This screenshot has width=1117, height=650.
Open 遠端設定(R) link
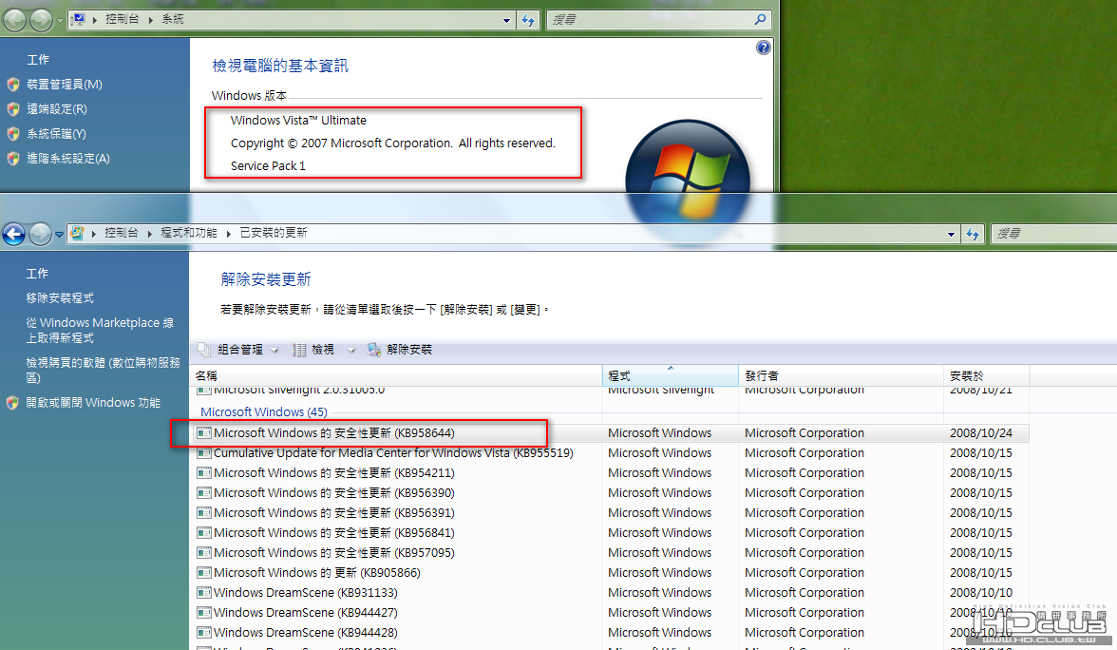pos(57,109)
